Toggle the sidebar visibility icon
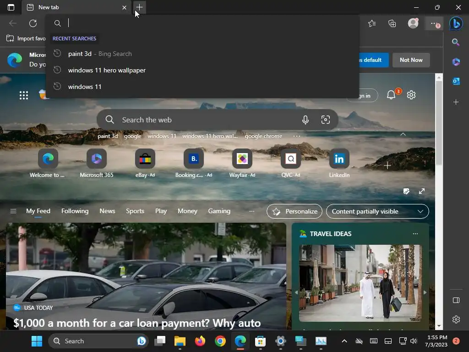469x352 pixels. coord(456,300)
